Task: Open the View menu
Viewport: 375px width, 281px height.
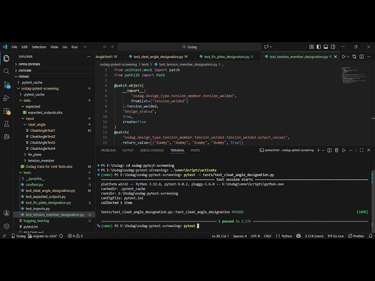Action: 54,47
